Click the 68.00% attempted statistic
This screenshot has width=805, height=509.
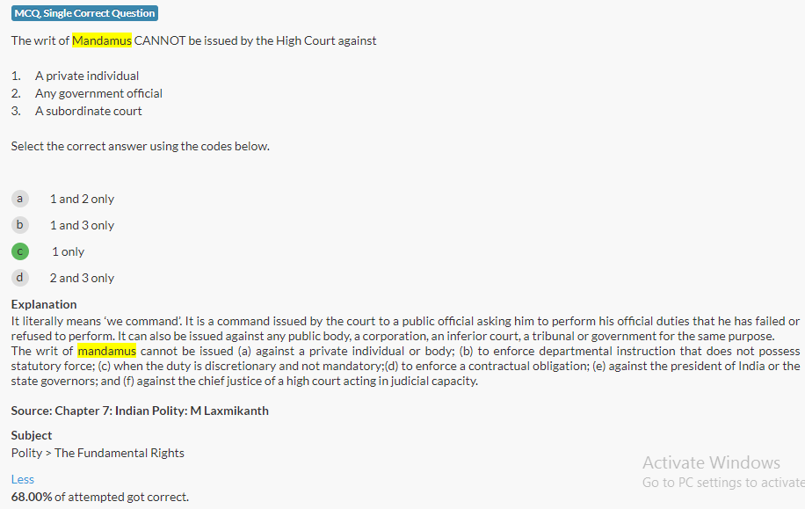[x=99, y=497]
